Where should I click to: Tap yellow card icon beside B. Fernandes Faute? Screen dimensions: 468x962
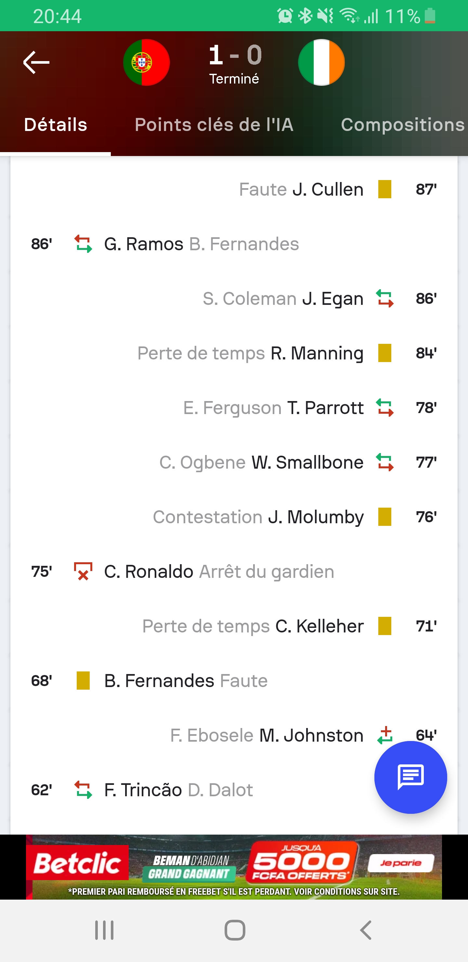83,681
